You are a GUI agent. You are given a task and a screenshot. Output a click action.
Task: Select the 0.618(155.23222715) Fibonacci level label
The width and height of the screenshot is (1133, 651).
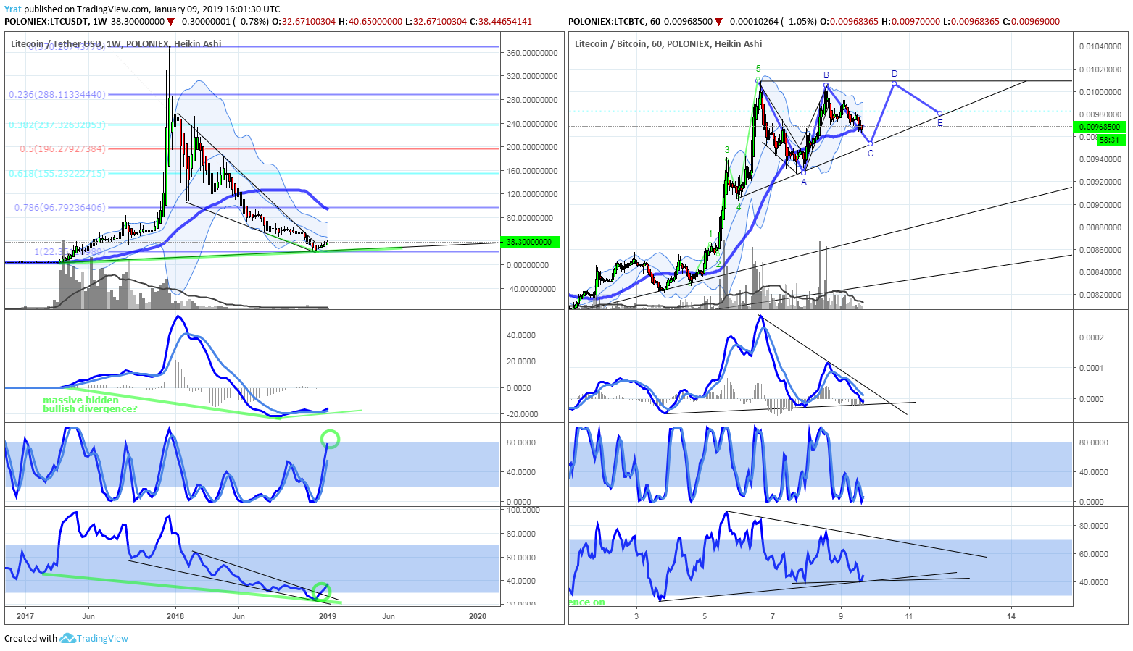tap(57, 173)
